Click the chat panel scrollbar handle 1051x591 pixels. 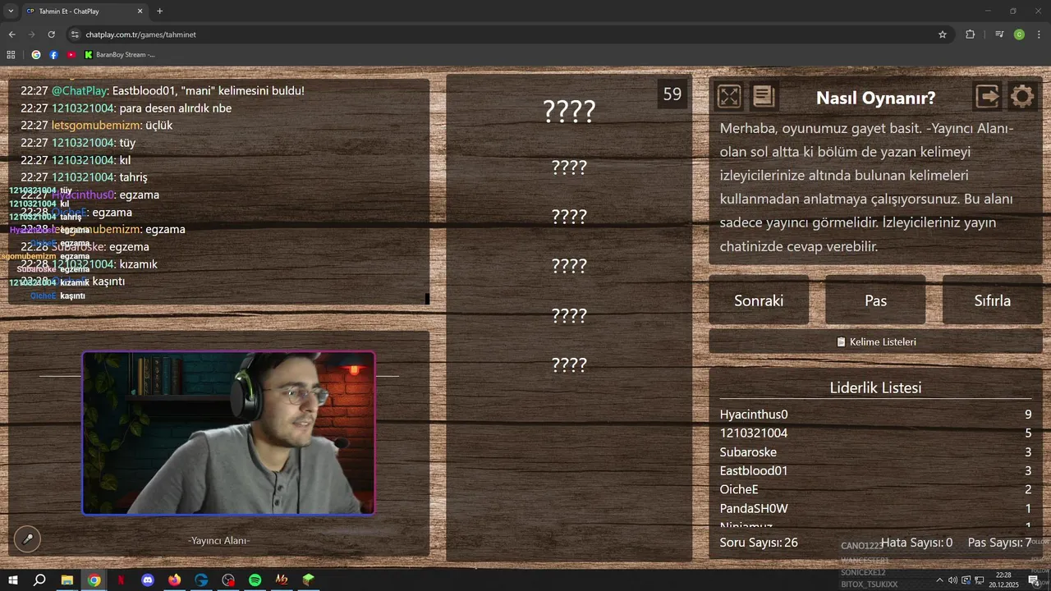427,299
